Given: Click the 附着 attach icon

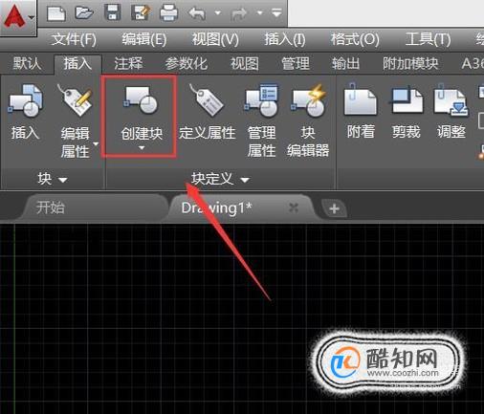Looking at the screenshot, I should point(361,100).
